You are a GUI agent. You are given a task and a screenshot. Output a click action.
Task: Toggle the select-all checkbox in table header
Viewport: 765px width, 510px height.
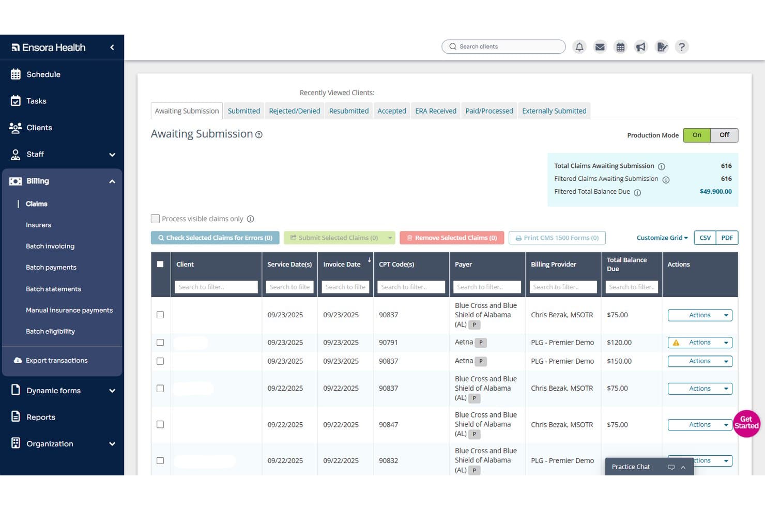(x=160, y=264)
